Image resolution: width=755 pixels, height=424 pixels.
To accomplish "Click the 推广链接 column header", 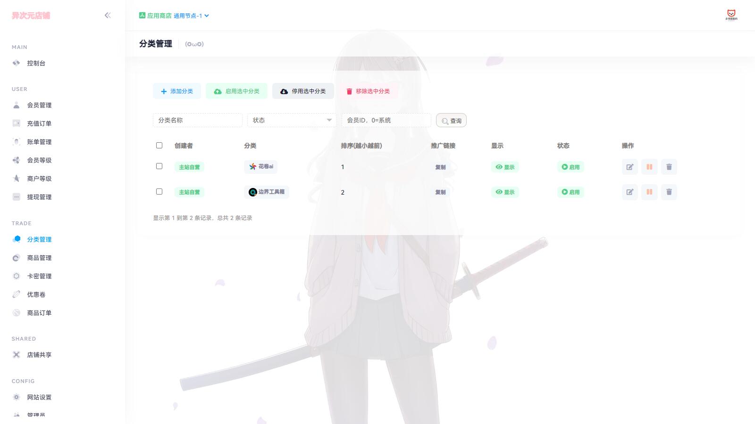I will [x=443, y=146].
